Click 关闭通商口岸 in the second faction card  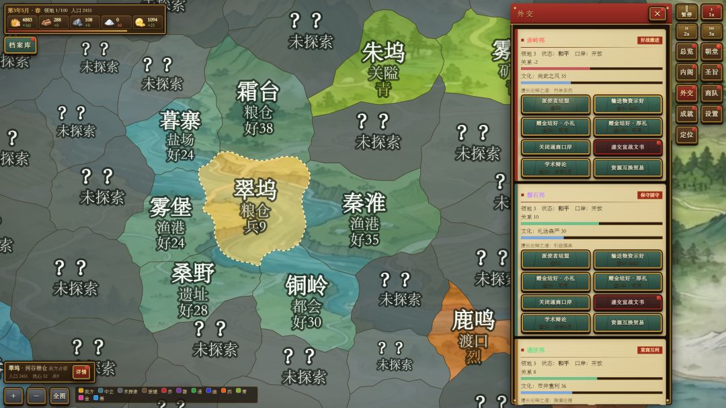click(x=555, y=302)
